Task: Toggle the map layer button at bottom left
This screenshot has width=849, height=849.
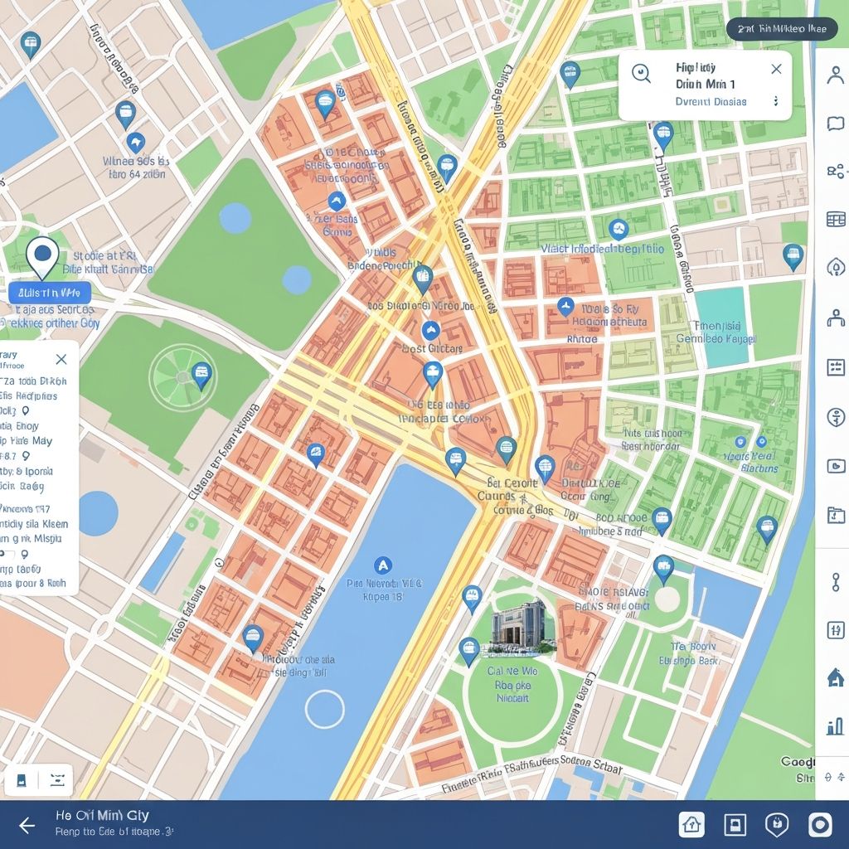Action: coord(22,780)
